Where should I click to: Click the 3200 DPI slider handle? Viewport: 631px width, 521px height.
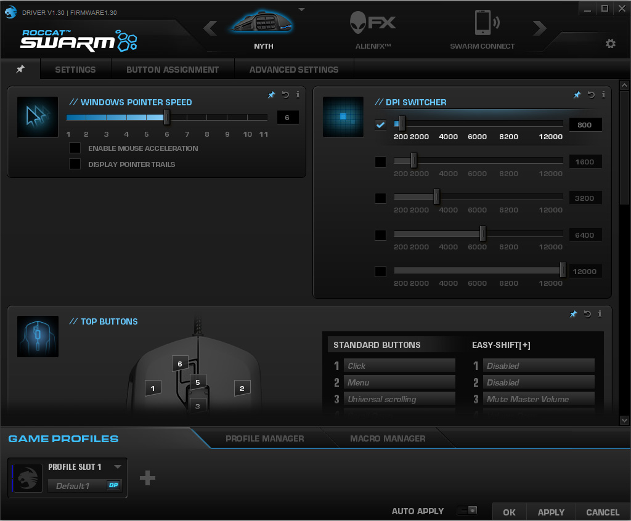(436, 196)
